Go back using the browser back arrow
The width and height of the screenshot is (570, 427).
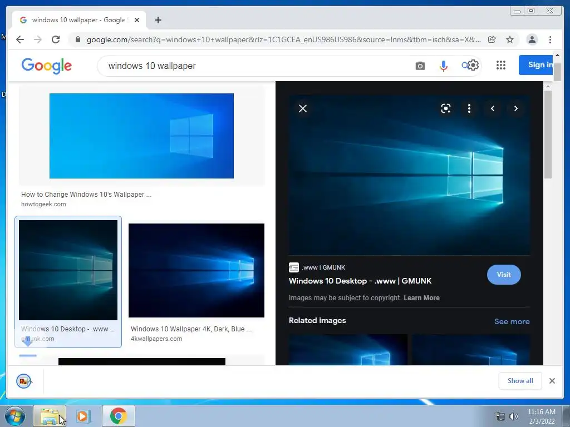(20, 39)
